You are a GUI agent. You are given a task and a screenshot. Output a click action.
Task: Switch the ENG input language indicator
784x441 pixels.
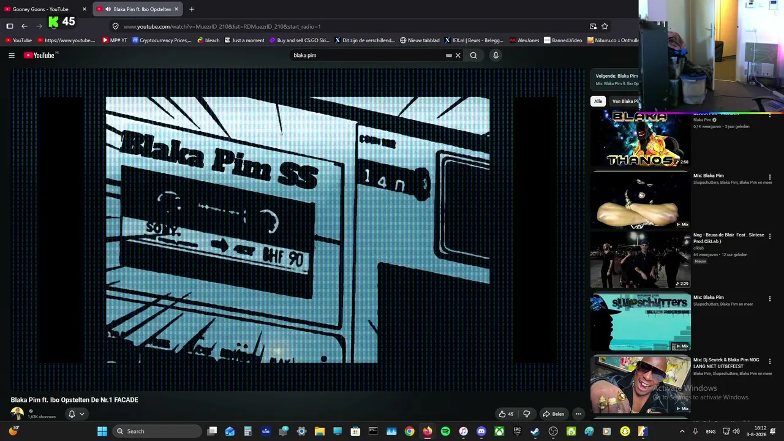[710, 431]
